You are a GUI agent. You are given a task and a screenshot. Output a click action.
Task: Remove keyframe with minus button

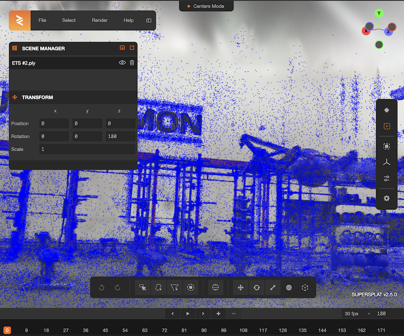coord(234,314)
